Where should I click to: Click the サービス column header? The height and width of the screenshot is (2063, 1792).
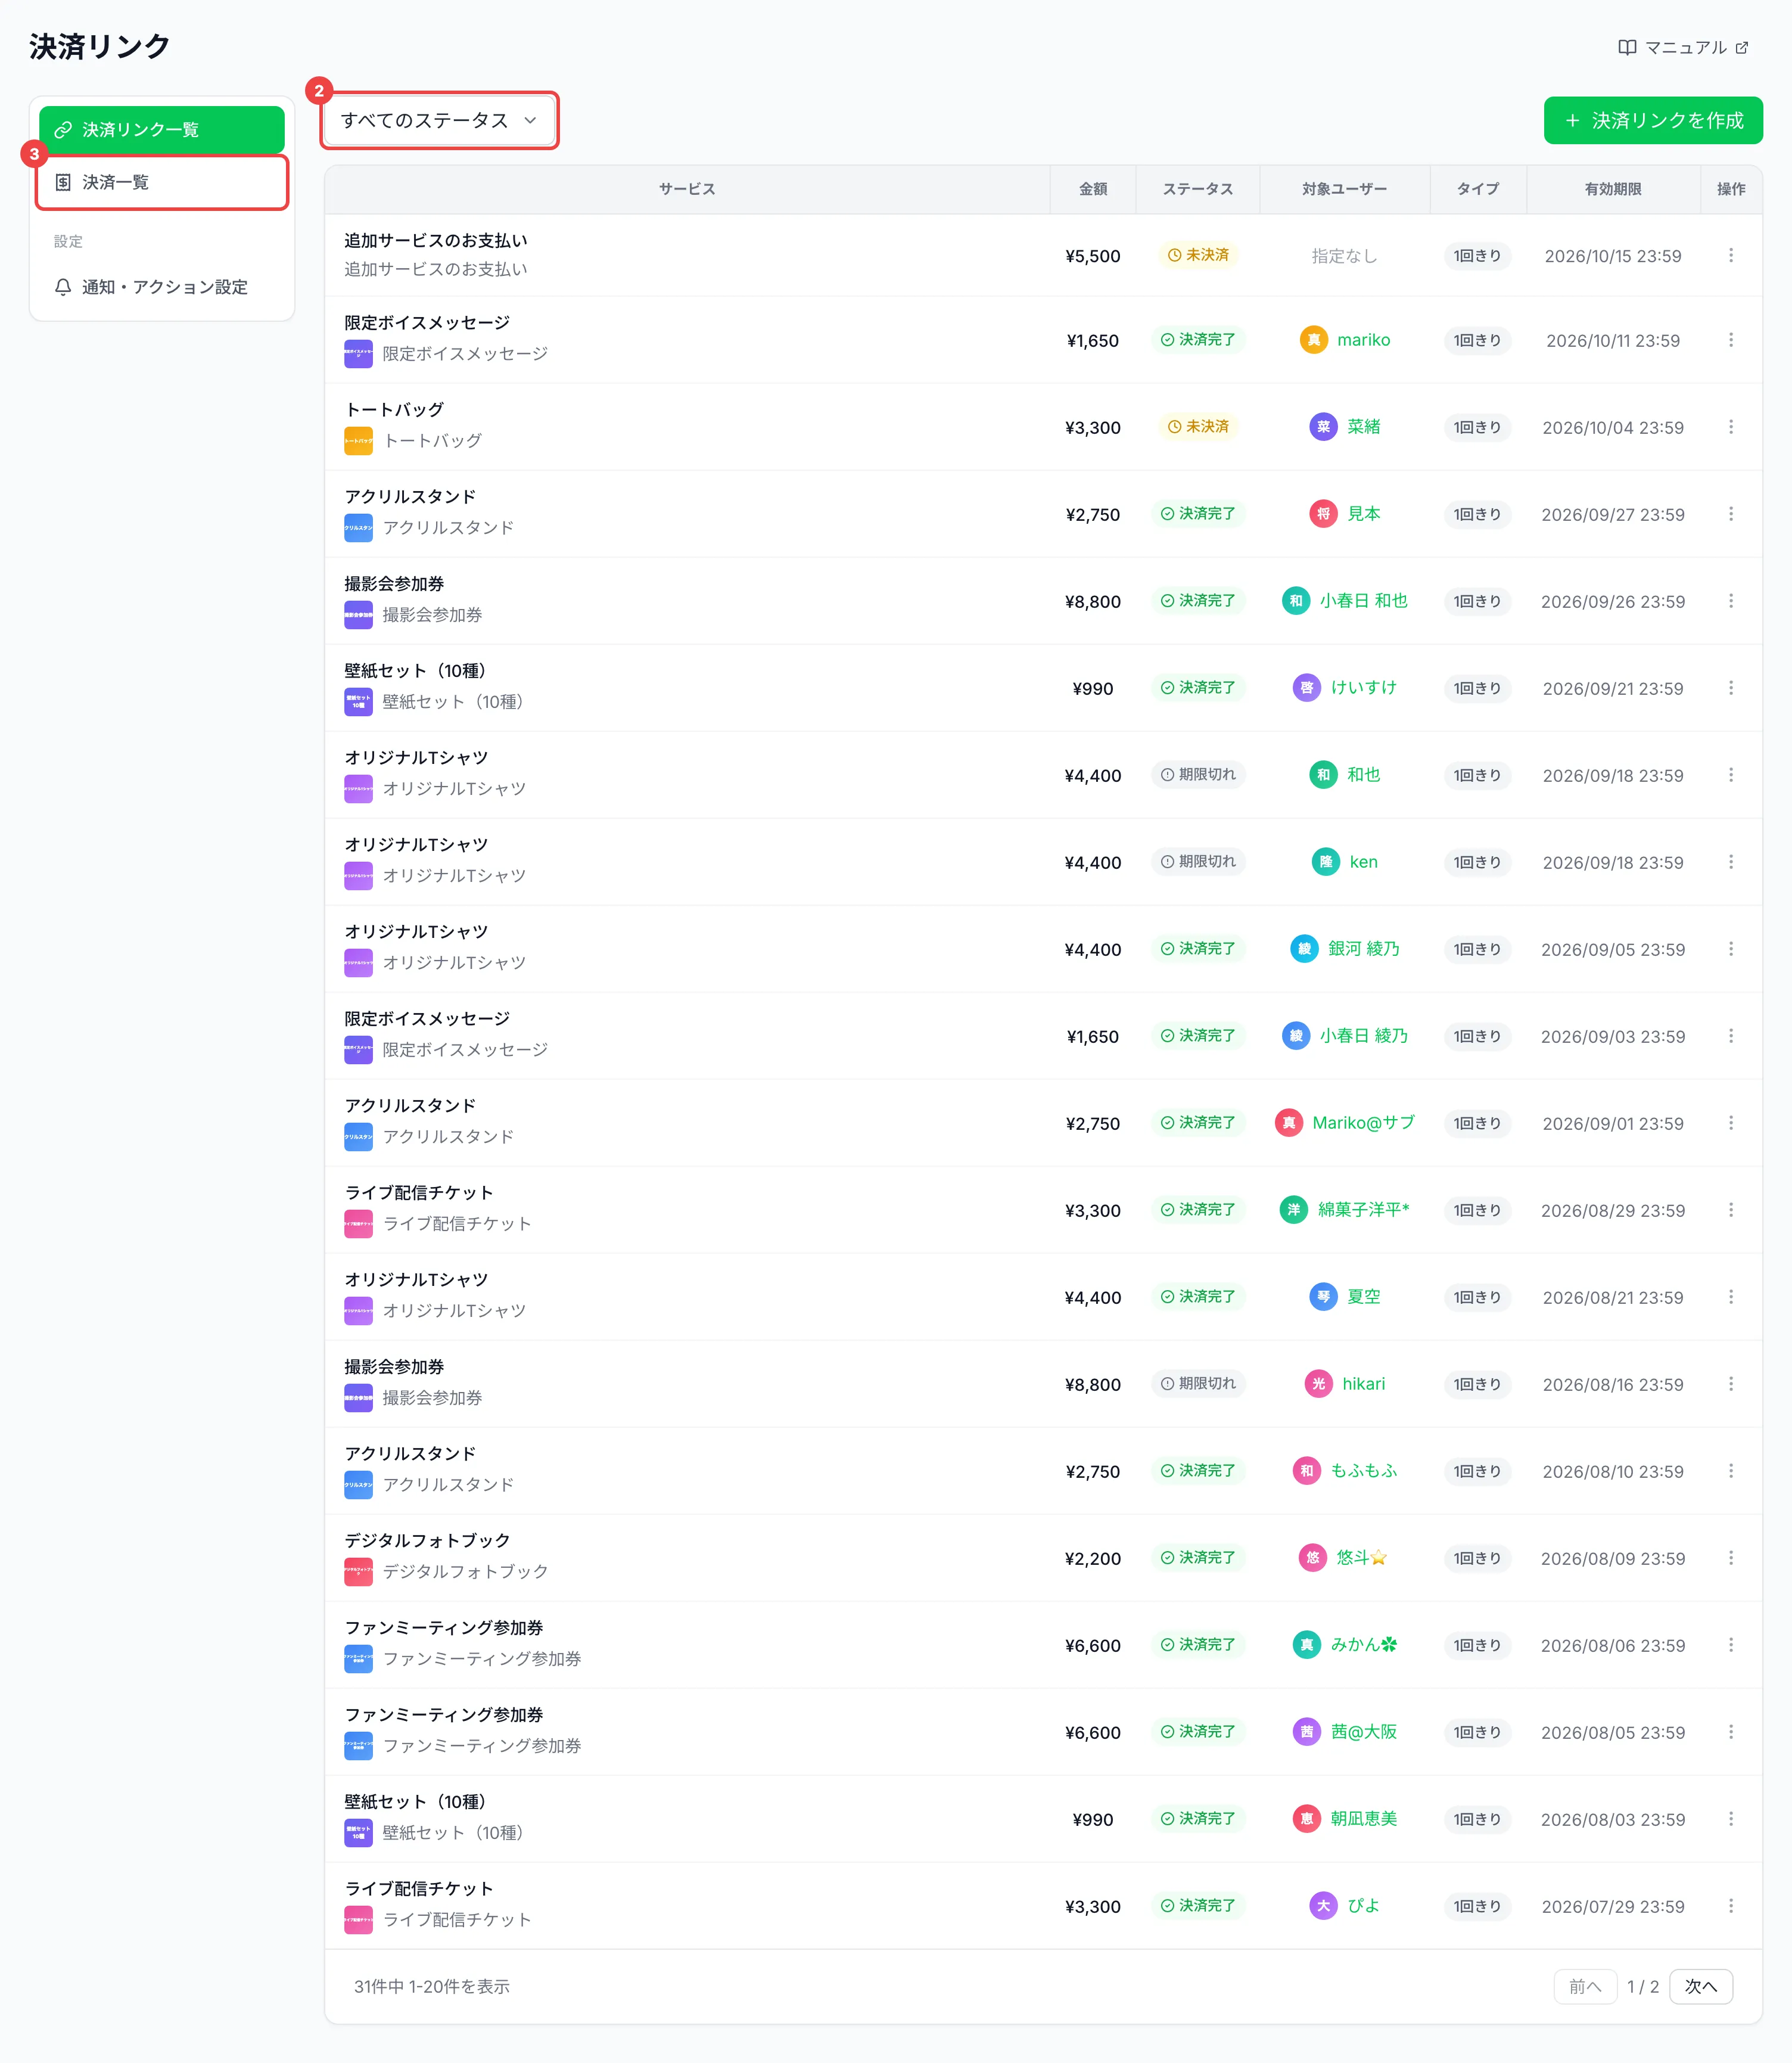tap(687, 189)
